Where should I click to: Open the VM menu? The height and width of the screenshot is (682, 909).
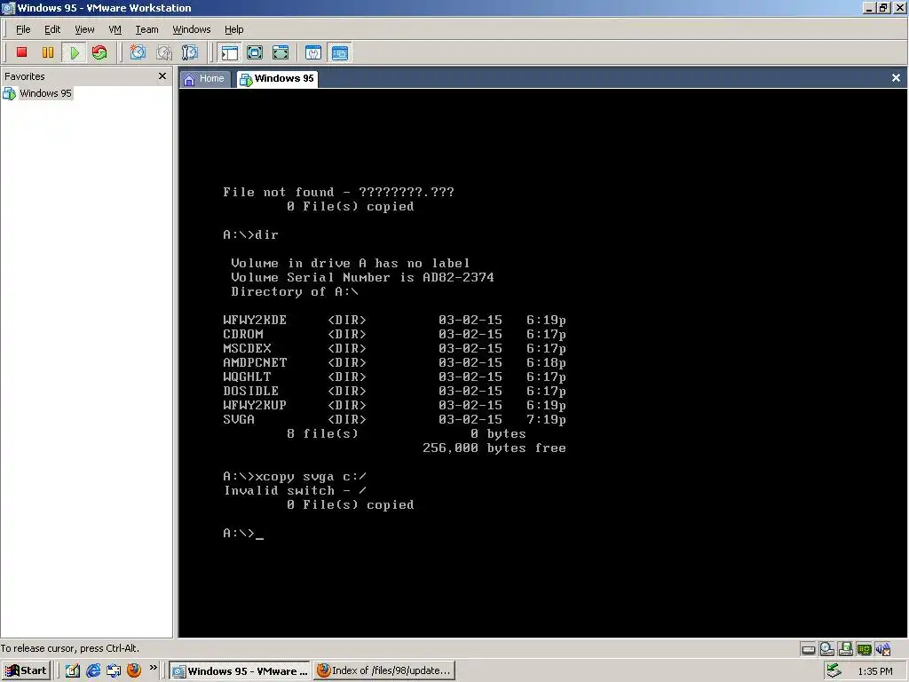115,29
